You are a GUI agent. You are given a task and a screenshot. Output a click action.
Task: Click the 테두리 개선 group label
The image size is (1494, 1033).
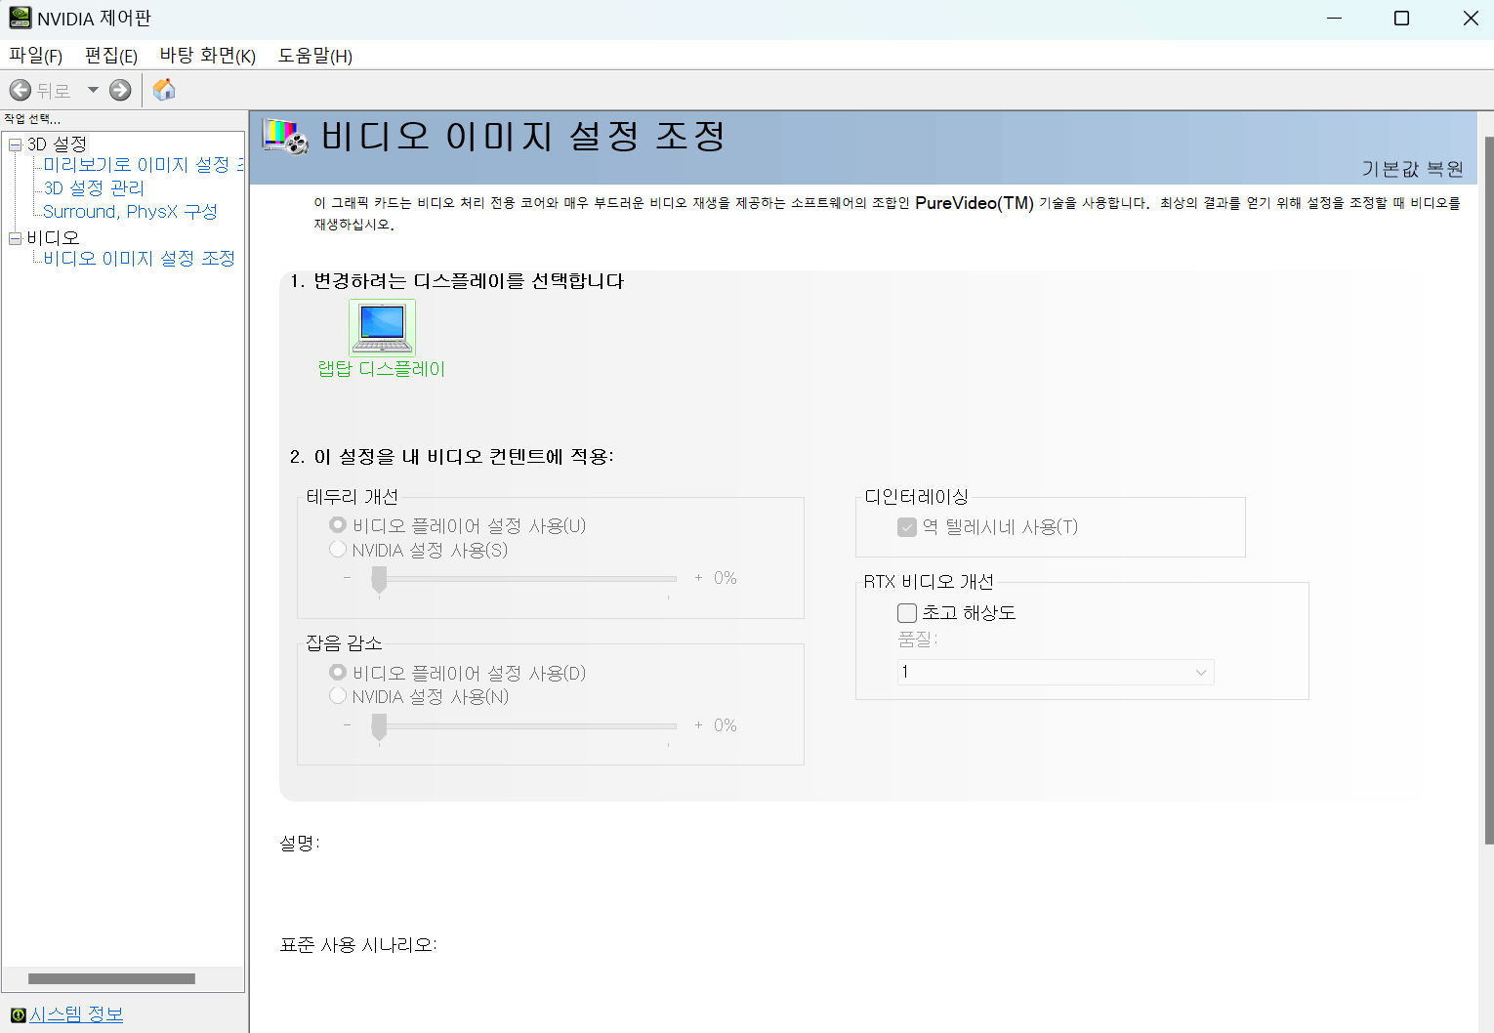(353, 497)
